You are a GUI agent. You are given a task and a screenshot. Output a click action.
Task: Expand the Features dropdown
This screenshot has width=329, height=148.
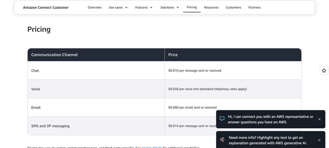tap(144, 8)
